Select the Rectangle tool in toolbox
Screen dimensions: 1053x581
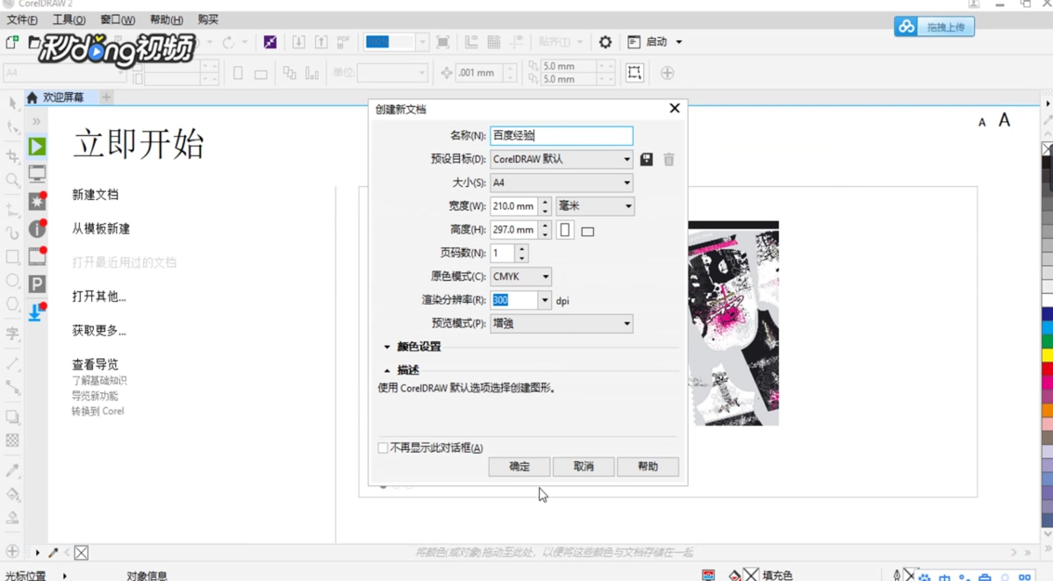[12, 257]
